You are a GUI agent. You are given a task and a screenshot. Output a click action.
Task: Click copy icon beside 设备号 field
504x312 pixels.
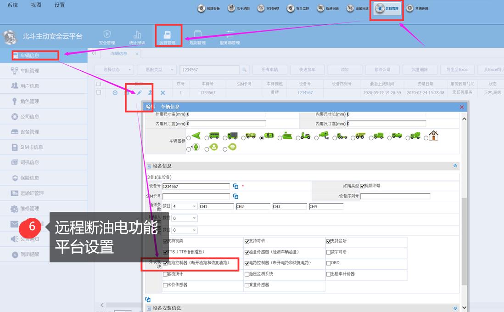tap(235, 186)
